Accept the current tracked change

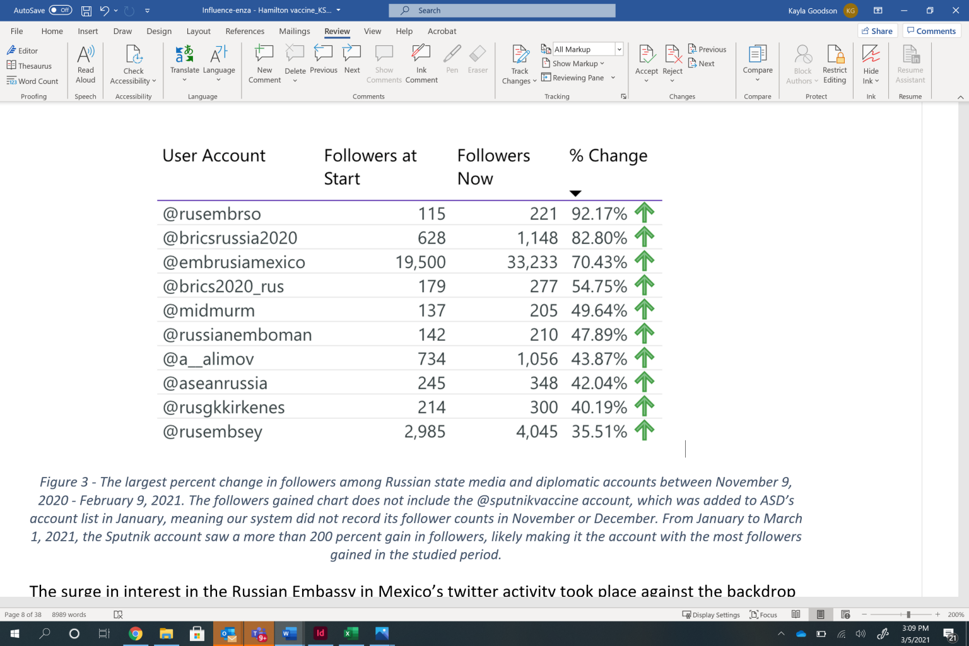[647, 64]
